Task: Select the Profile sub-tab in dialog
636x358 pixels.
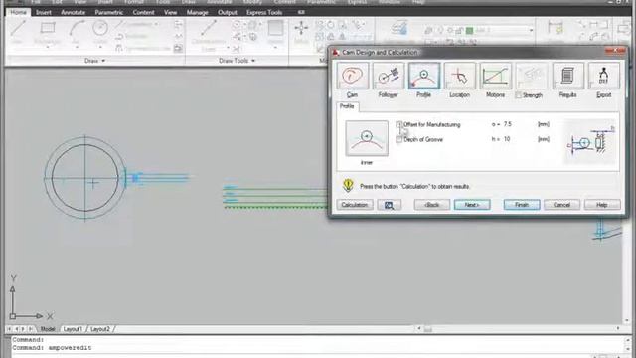Action: 347,106
